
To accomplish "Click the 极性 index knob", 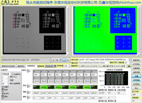I will pos(28,86).
